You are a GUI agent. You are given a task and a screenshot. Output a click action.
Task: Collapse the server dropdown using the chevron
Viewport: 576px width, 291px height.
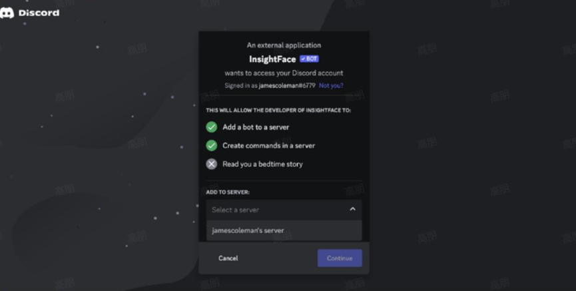tap(353, 209)
